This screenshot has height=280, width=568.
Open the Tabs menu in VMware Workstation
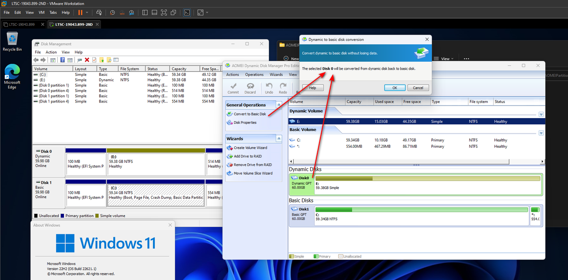pyautogui.click(x=53, y=12)
